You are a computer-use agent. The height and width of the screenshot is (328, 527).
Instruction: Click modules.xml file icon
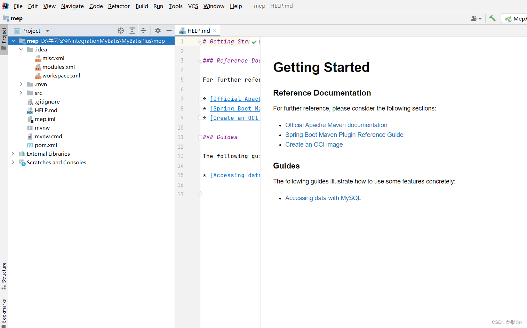click(x=38, y=67)
